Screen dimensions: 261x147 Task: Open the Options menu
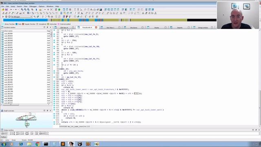pos(42,7)
